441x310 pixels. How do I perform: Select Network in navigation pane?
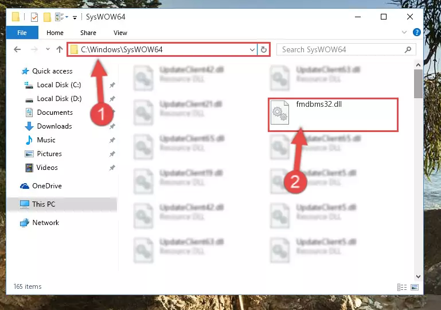[45, 222]
